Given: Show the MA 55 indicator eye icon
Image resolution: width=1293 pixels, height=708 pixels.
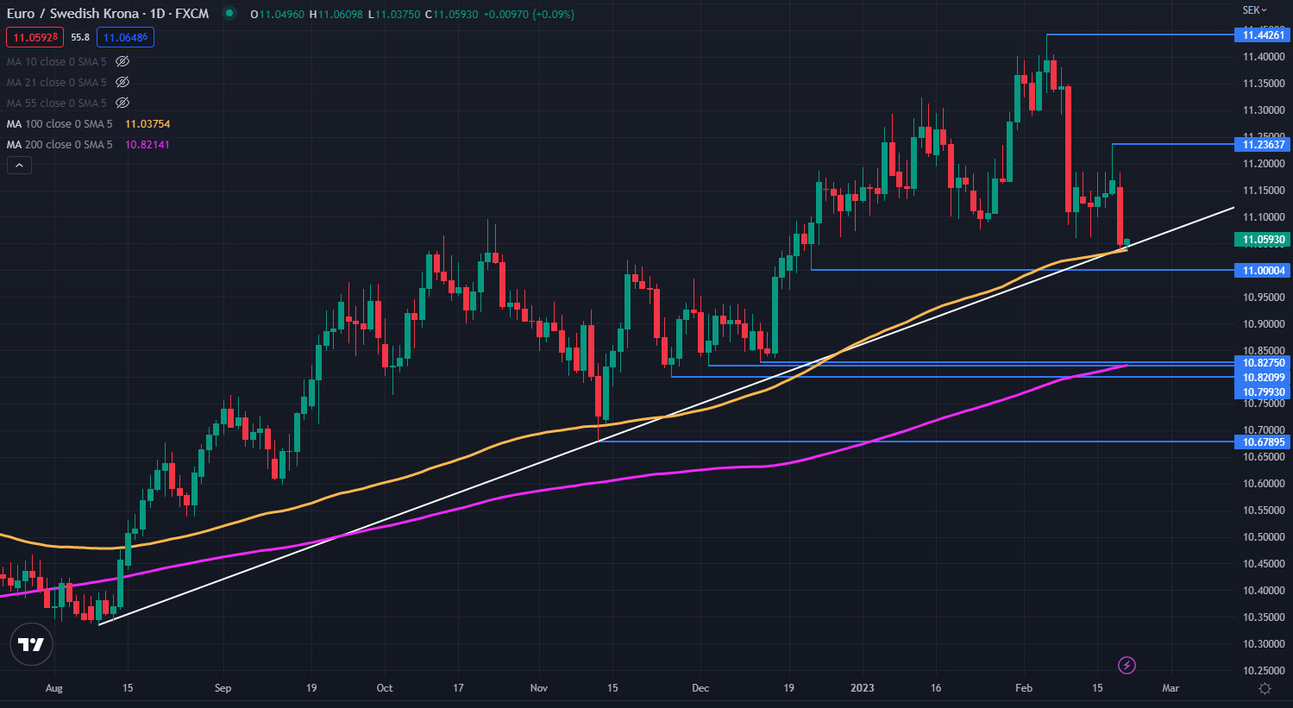Looking at the screenshot, I should pos(122,103).
